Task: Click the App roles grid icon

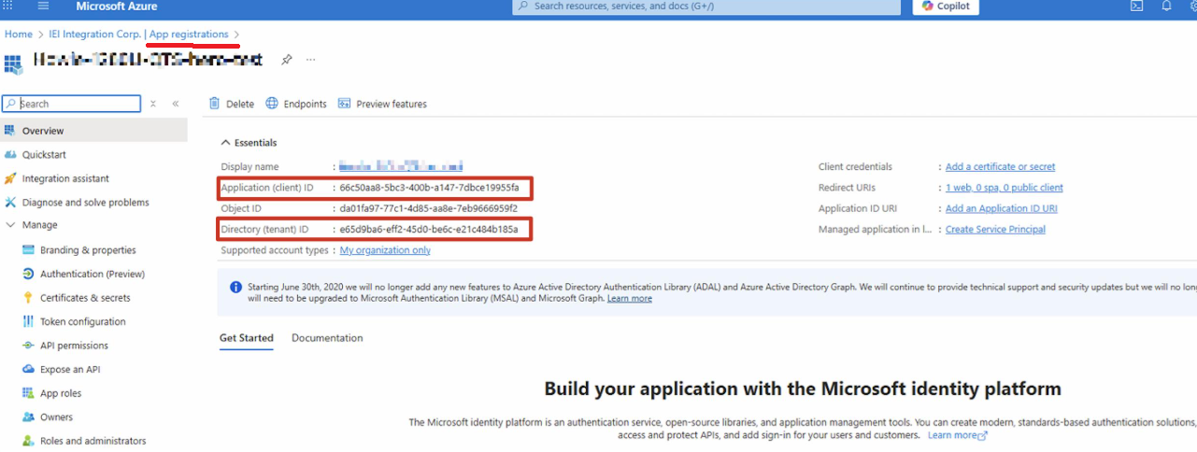Action: [29, 394]
